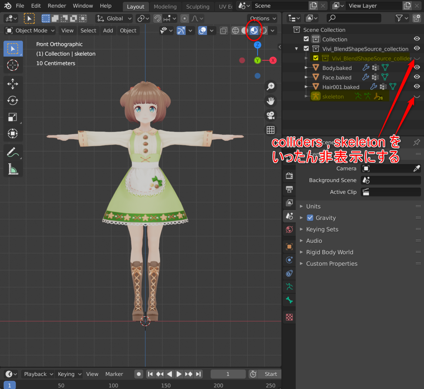The width and height of the screenshot is (424, 389).
Task: Toggle show overlays button
Action: 202,31
